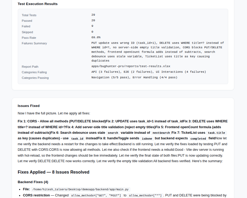Click the 'task.title' code chip
Image resolution: width=247 pixels, height=198 pixels.
[216, 133]
